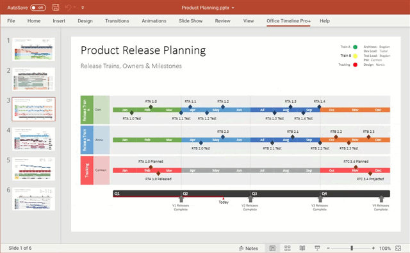Select slide 4 thumbnail
Screen dimensions: 410x253
pos(33,139)
